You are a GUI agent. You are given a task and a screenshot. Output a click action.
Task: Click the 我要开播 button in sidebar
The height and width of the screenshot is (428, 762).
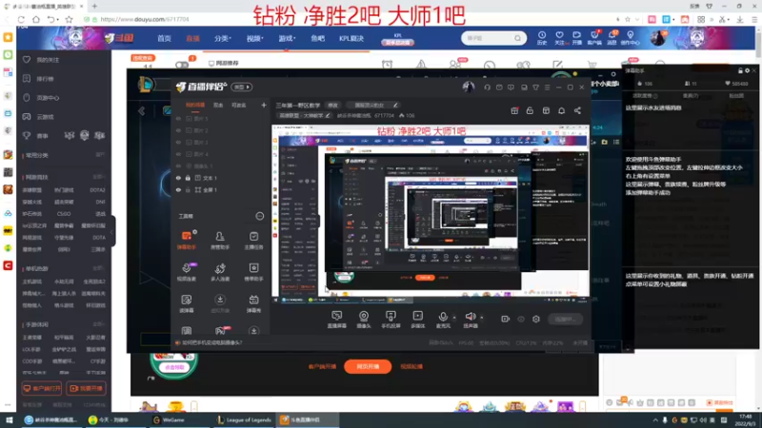(87, 388)
